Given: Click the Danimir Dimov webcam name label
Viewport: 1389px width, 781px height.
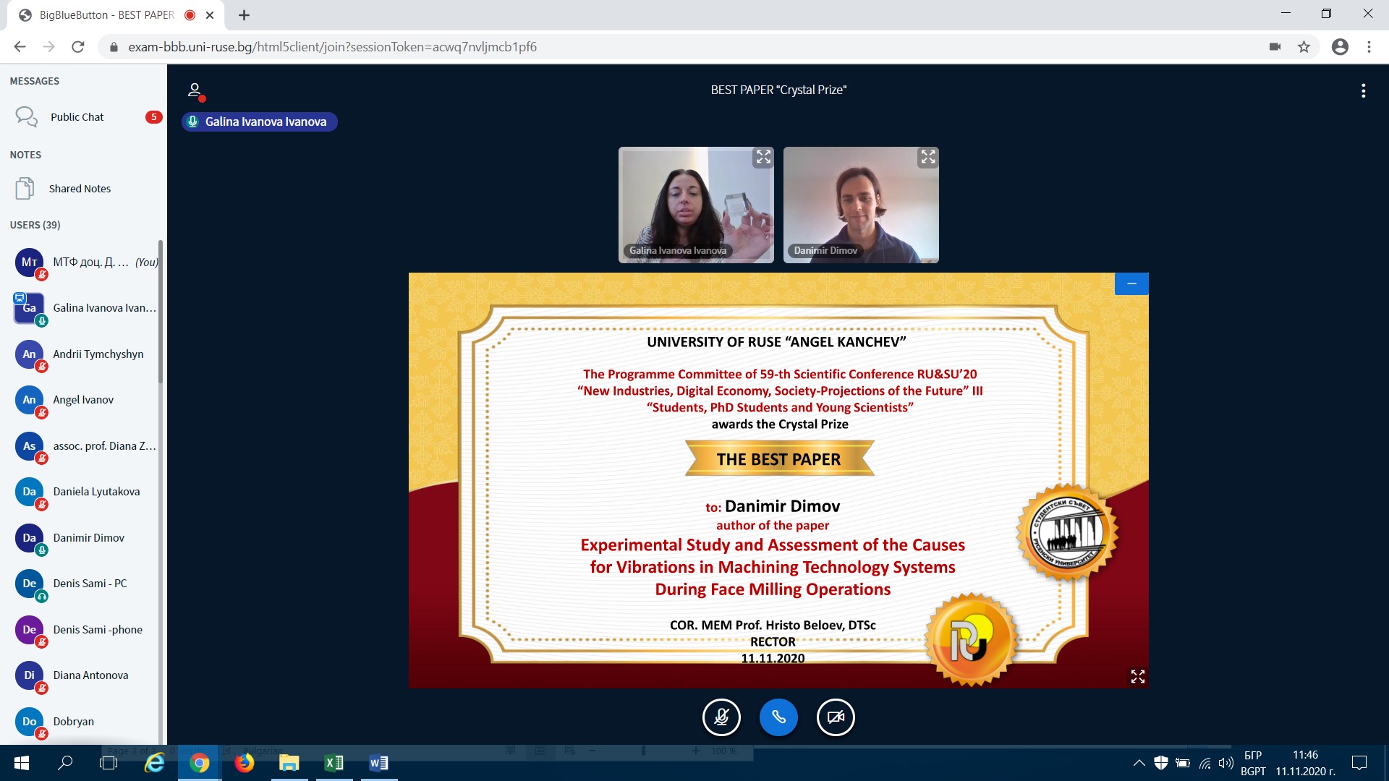Looking at the screenshot, I should pyautogui.click(x=825, y=250).
